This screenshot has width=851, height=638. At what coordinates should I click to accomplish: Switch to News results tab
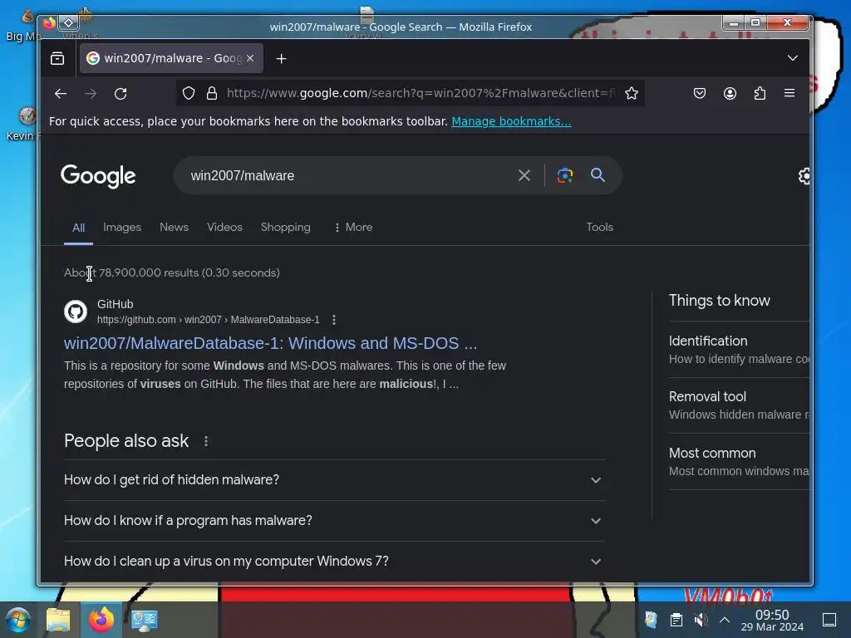click(175, 227)
